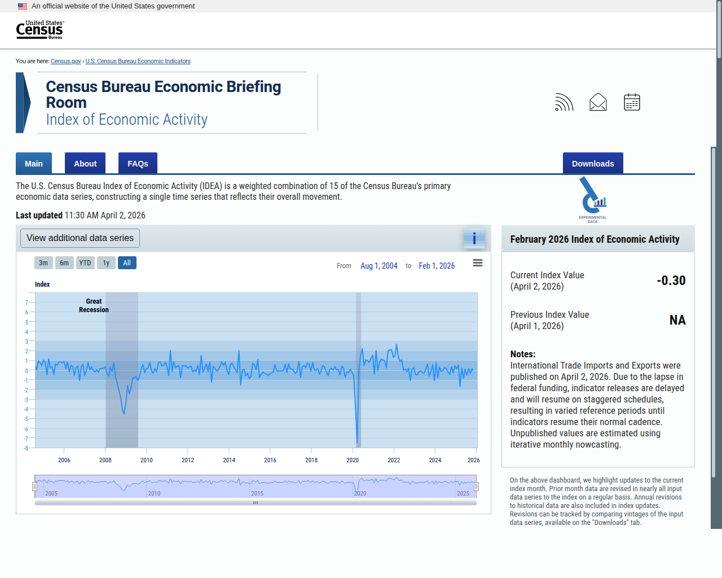
Task: Open View additional data series selector
Action: (80, 238)
